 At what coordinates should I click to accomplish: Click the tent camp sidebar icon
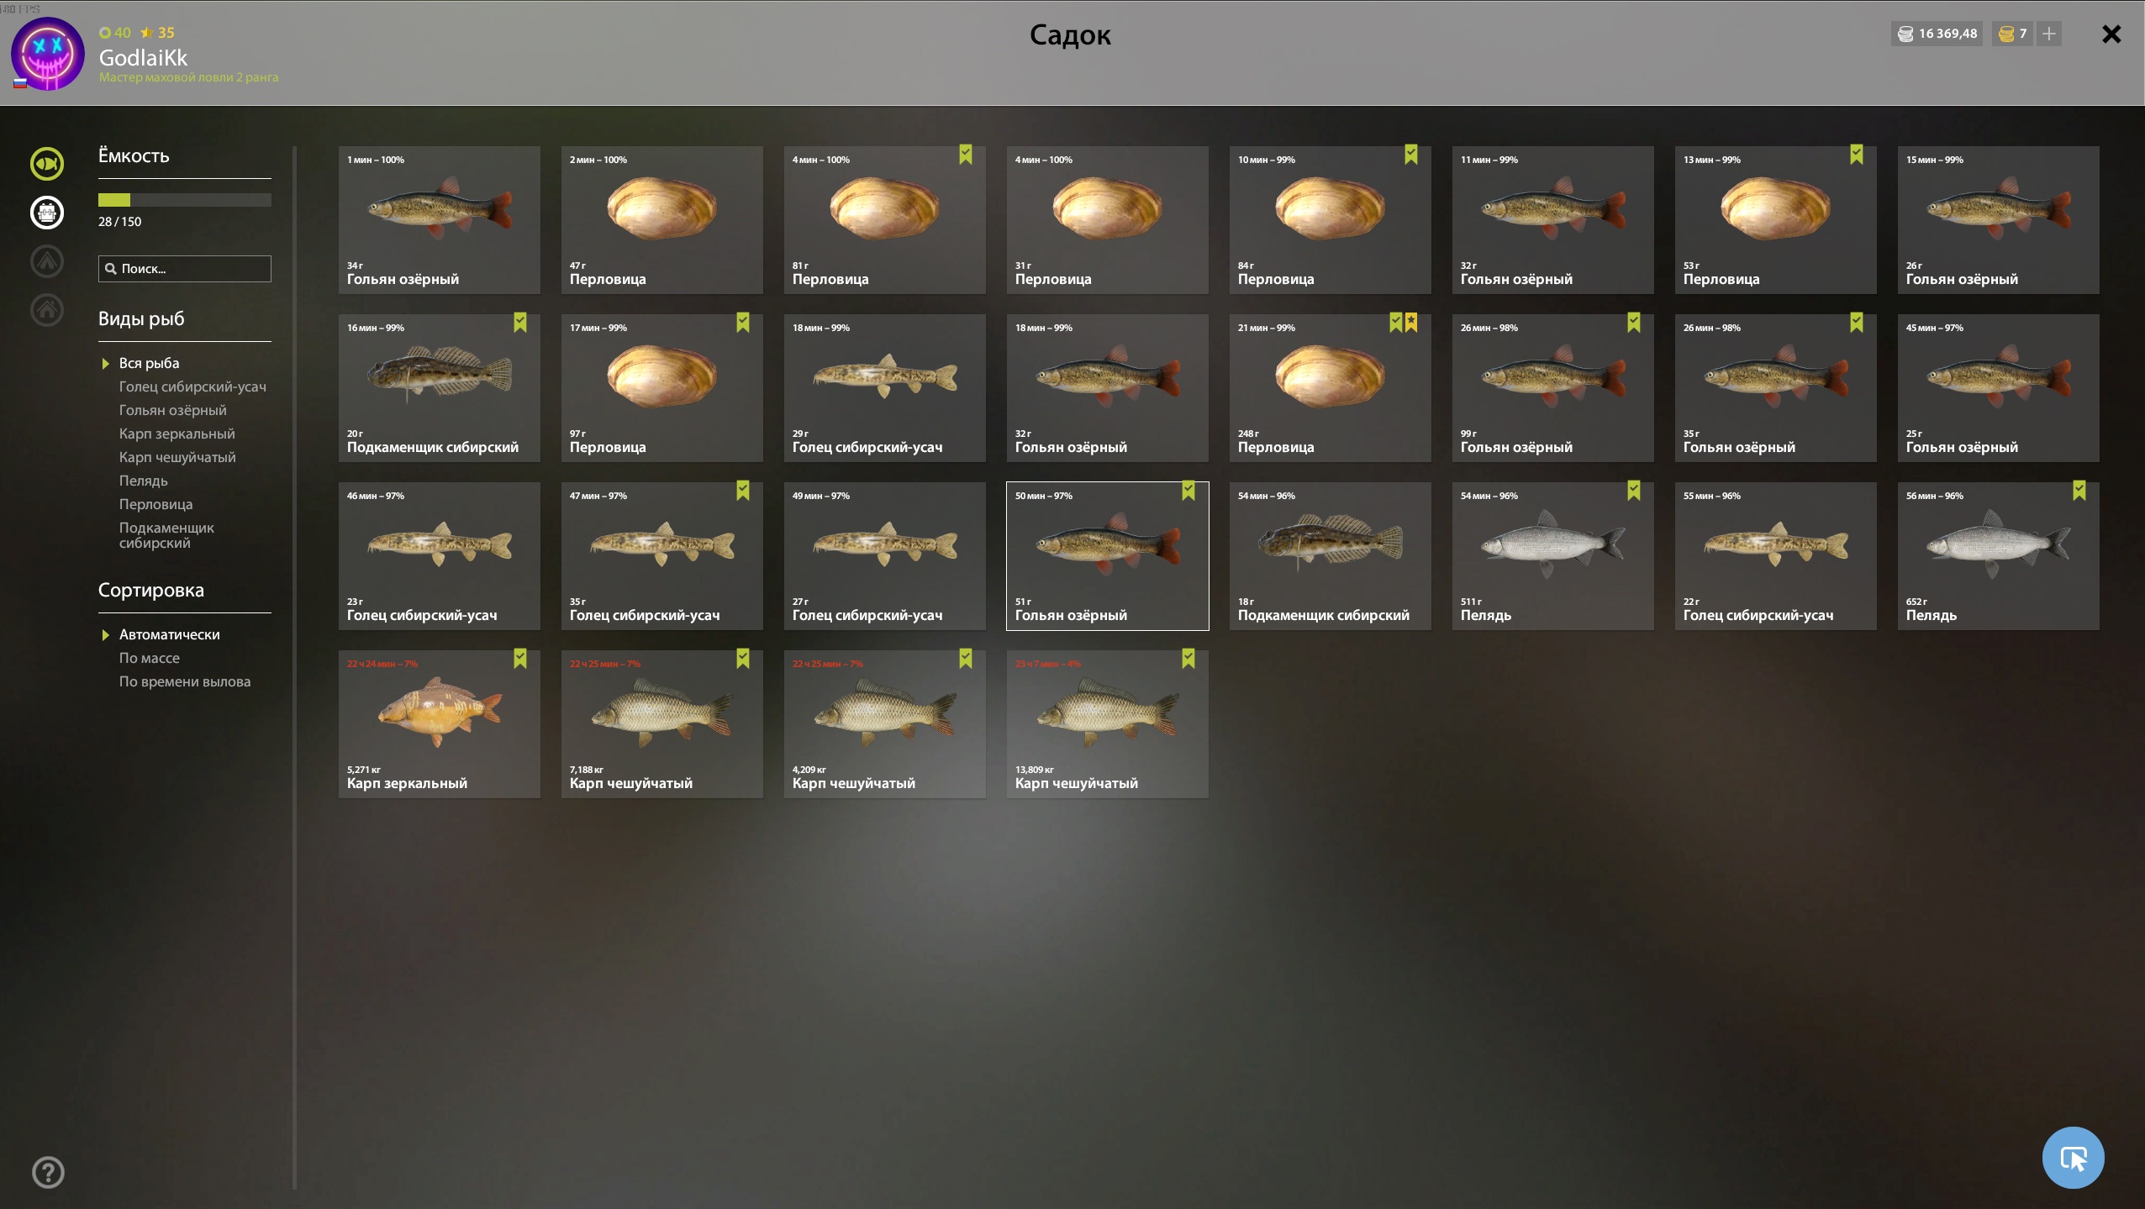click(x=47, y=261)
